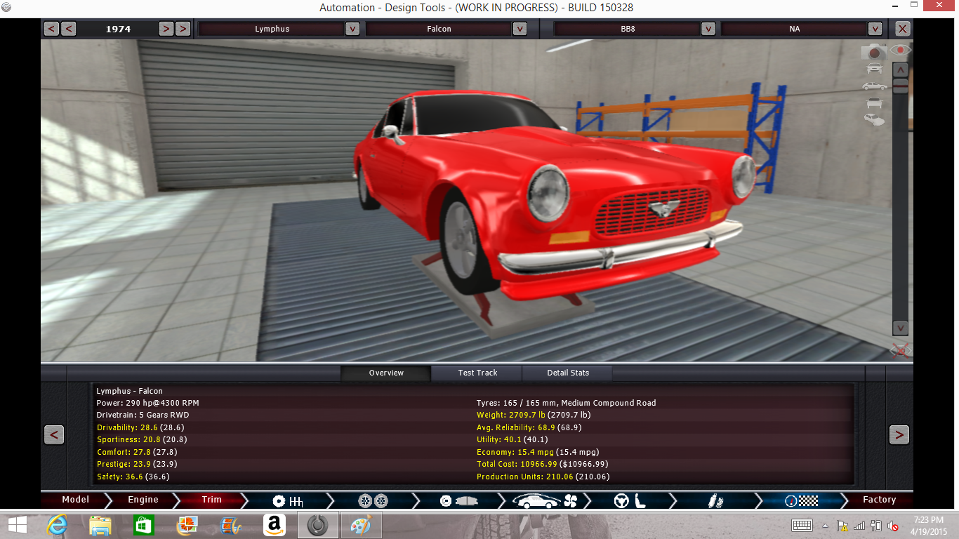This screenshot has height=539, width=959.
Task: Switch to the Test Track tab
Action: coord(477,373)
